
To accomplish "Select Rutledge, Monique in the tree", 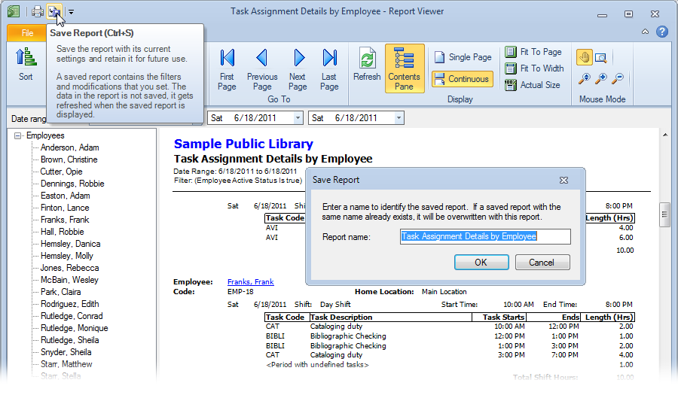I will click(75, 329).
